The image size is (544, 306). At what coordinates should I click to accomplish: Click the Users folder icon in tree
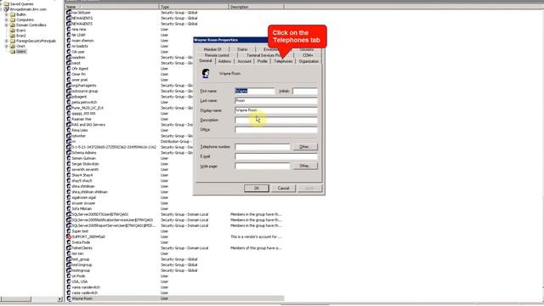[x=13, y=51]
